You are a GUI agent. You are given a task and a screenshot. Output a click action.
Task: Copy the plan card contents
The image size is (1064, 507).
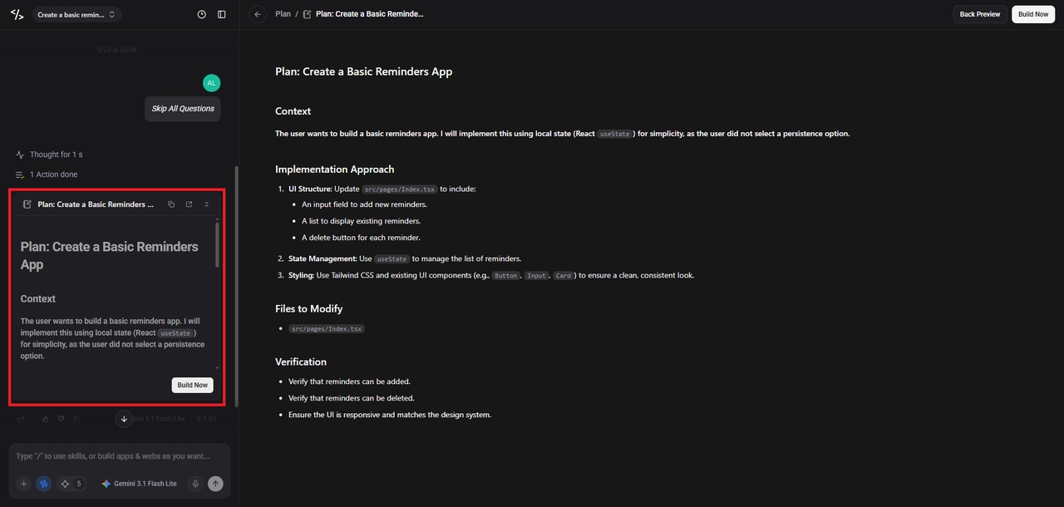click(x=171, y=204)
